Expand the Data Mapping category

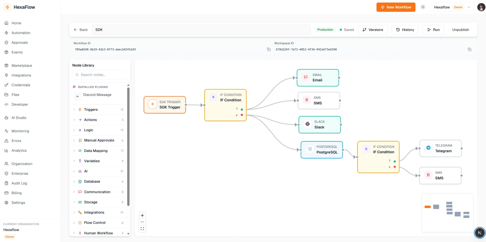pos(99,151)
